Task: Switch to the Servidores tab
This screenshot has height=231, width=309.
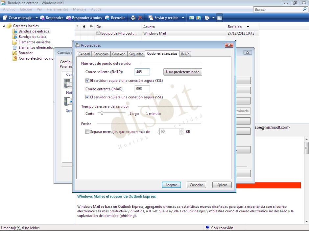Action: 101,54
